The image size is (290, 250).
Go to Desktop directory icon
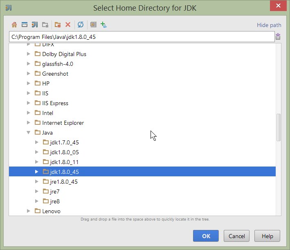[25, 25]
